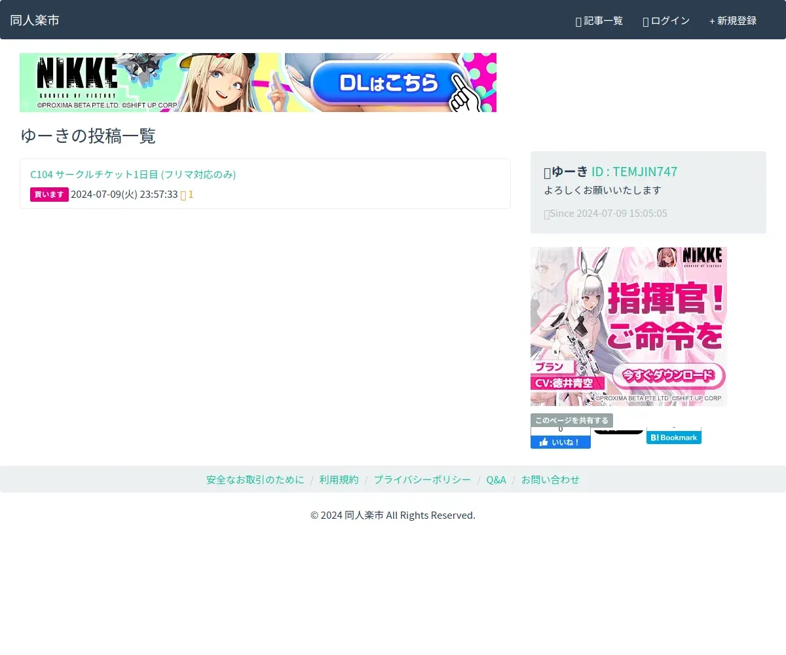Select the このページを共有する label
The image size is (786, 655).
coord(572,421)
